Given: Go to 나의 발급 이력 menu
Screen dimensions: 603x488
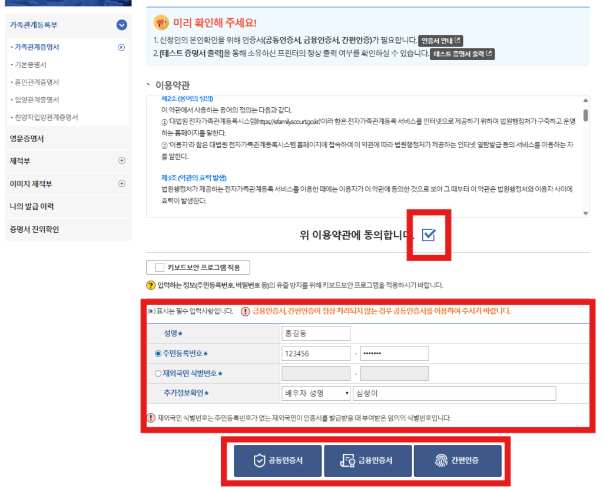Looking at the screenshot, I should [32, 206].
